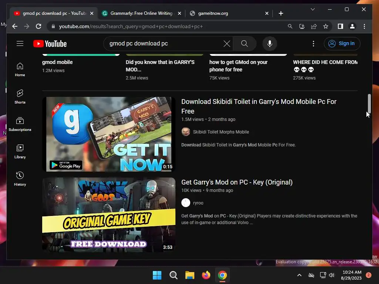Viewport: 379px width, 284px height.
Task: Open Home in the YouTube sidebar
Action: coord(20,70)
